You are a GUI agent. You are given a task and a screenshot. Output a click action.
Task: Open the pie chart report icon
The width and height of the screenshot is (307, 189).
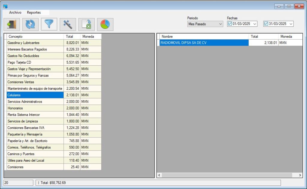pos(105,25)
